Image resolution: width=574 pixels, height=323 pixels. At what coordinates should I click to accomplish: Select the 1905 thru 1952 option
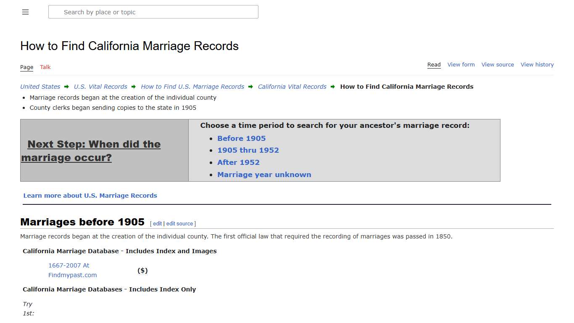pyautogui.click(x=248, y=150)
